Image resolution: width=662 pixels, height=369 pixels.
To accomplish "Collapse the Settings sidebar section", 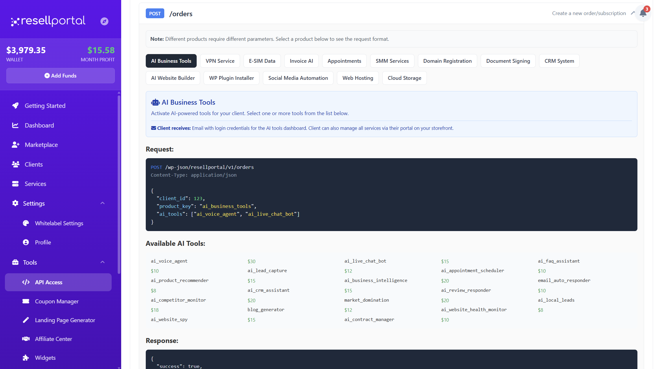I will [x=102, y=203].
